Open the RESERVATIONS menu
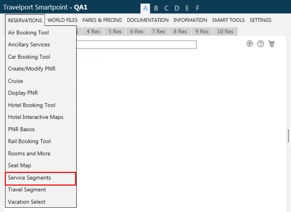 [25, 20]
